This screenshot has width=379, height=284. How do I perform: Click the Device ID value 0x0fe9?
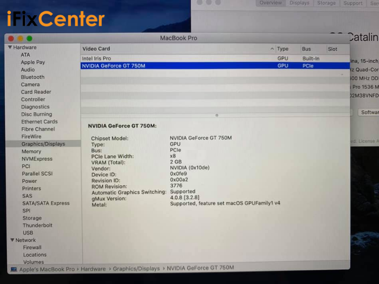[x=179, y=174]
